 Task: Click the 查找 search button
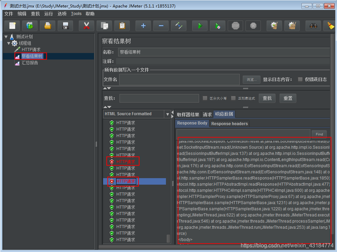267,98
